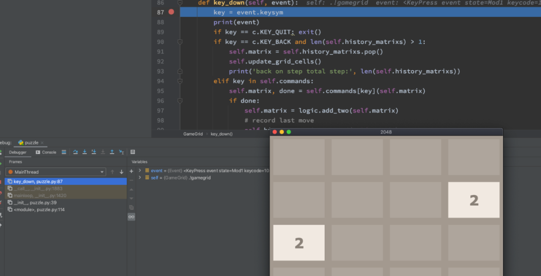Click the fold end marker at line 93

(x=180, y=71)
